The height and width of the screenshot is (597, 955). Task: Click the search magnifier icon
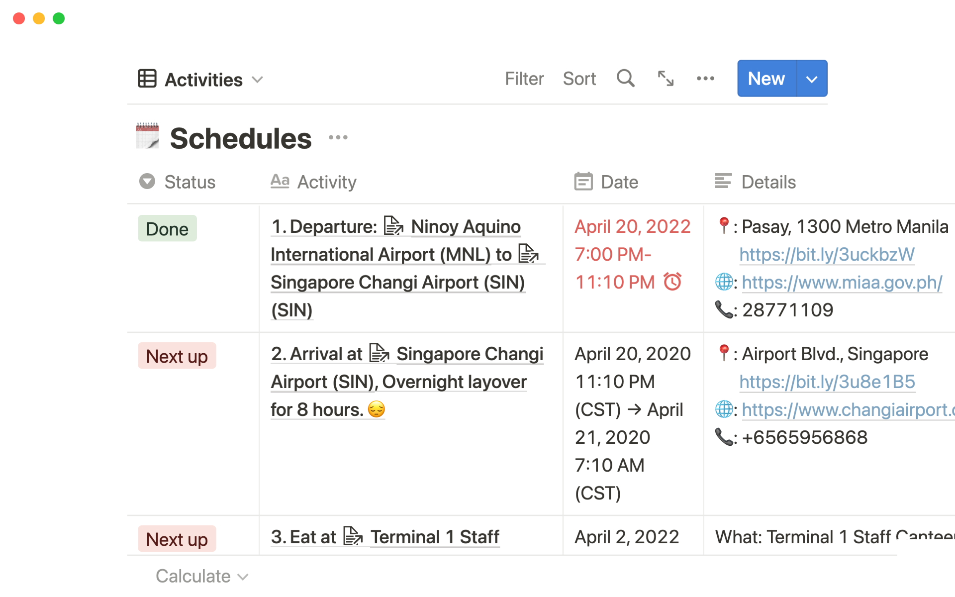click(625, 79)
